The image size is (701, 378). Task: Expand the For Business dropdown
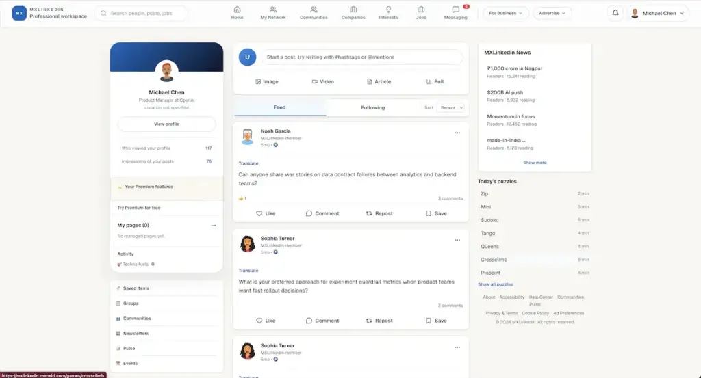click(x=506, y=13)
